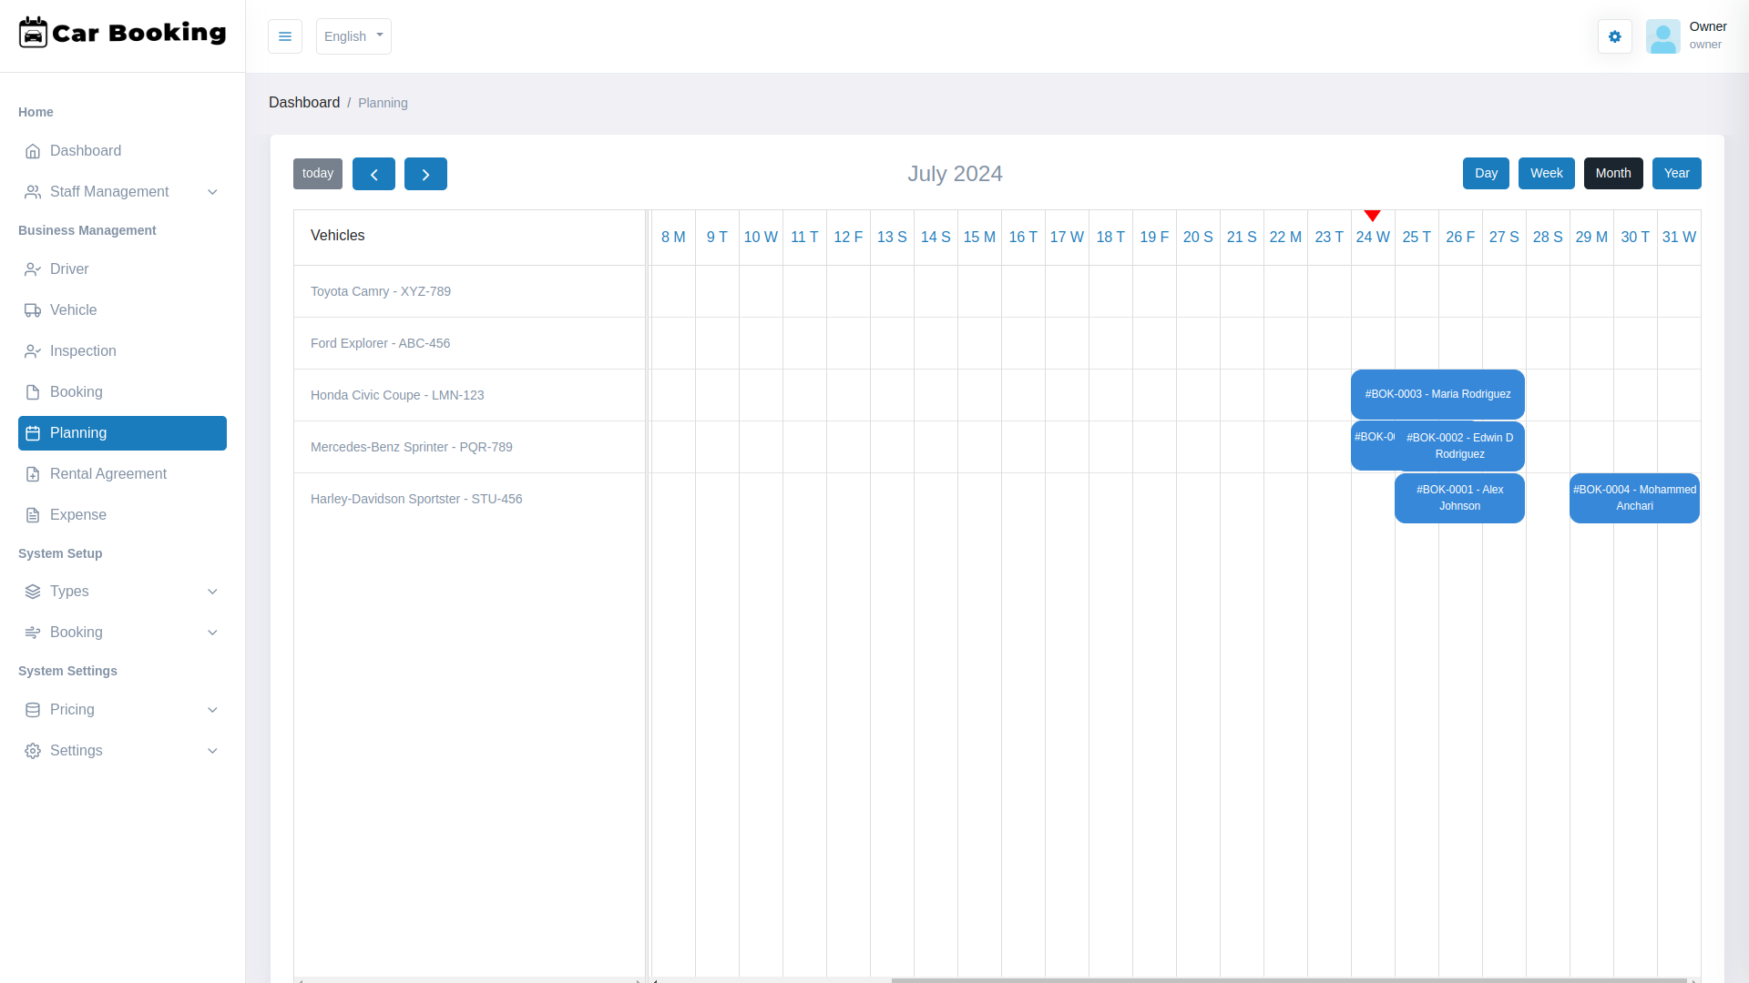Switch calendar to Year view
Viewport: 1749px width, 983px height.
tap(1676, 173)
